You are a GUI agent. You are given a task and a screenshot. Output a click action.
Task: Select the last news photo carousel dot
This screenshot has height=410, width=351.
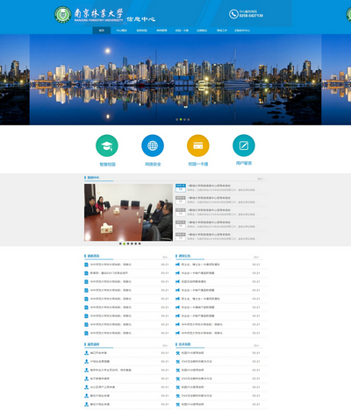(x=140, y=244)
